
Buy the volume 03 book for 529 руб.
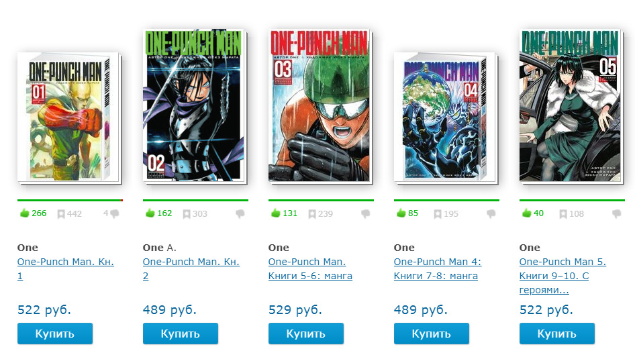[306, 334]
